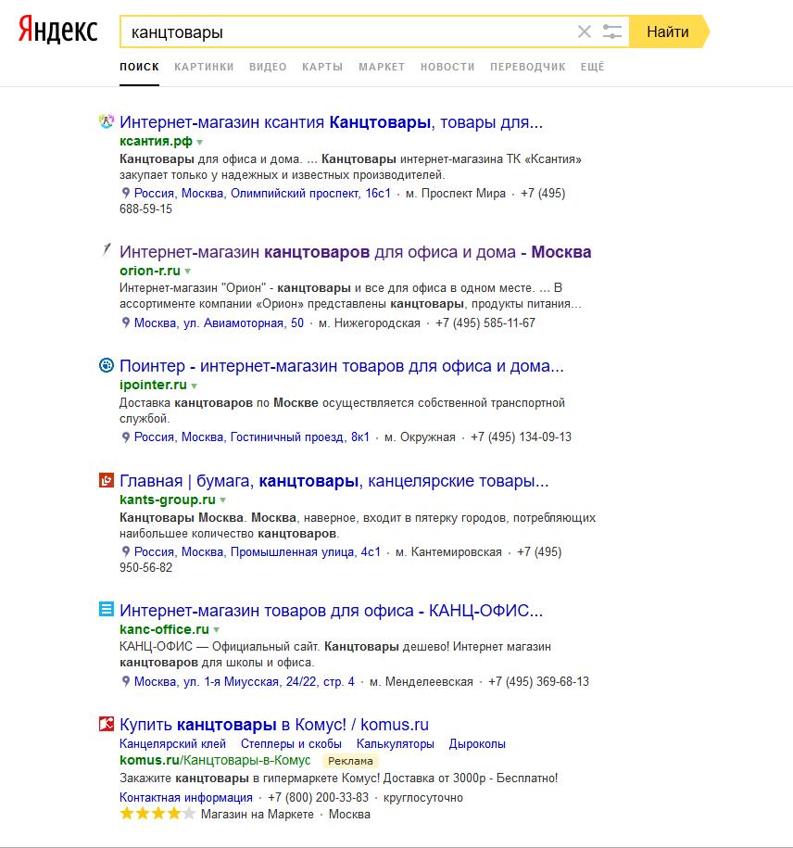
Task: Open address Гостиничный проезд, 8к1
Action: point(251,437)
